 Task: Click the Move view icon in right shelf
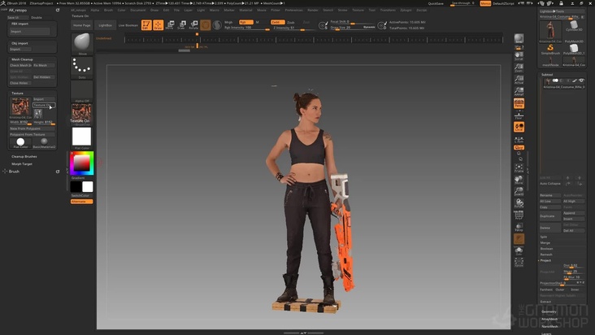519,180
